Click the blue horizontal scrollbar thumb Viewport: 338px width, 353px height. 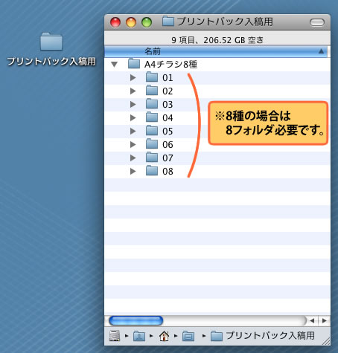point(136,320)
